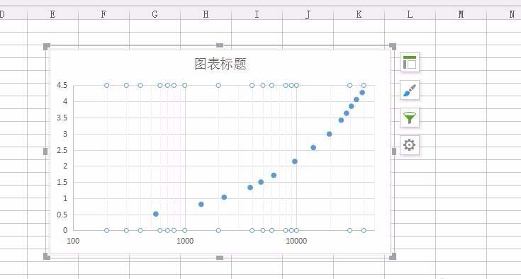521x279 pixels.
Task: Click the 1.5 label on vertical axis
Action: tap(62, 182)
